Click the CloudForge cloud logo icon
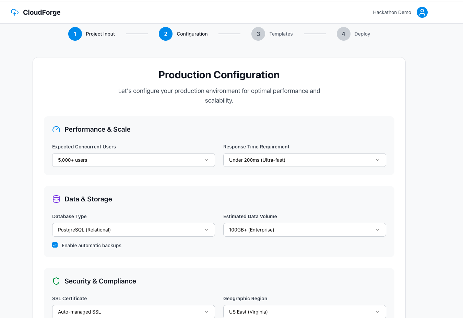The height and width of the screenshot is (318, 463). [15, 12]
